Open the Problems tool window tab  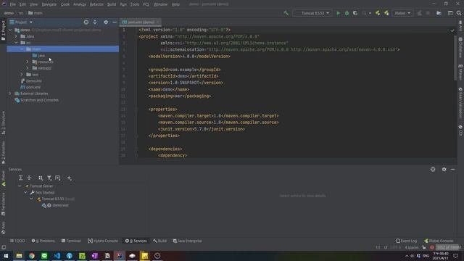[x=43, y=241]
